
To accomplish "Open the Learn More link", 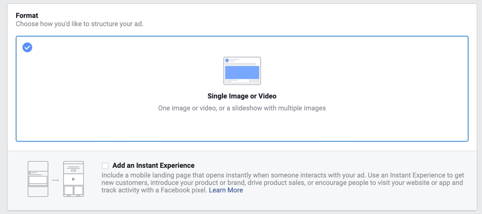I will pos(226,190).
